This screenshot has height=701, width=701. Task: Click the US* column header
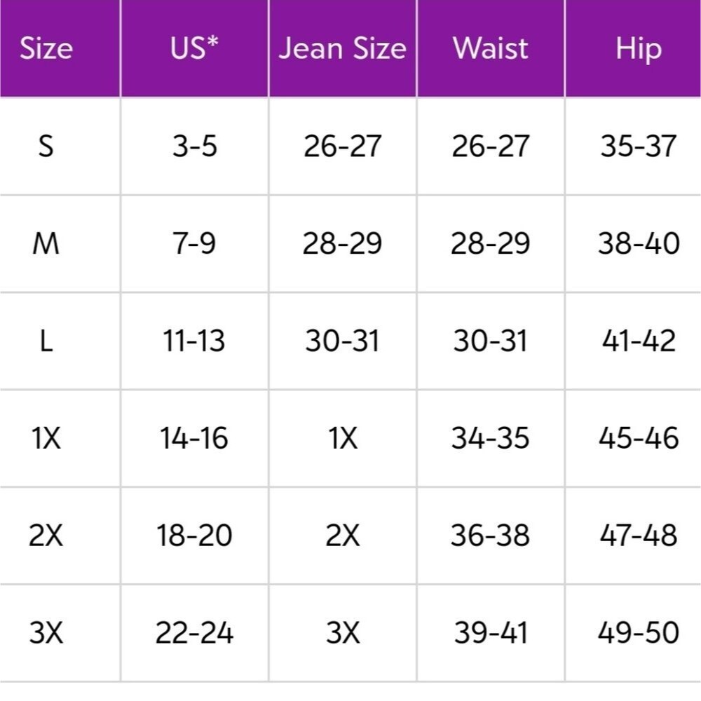[194, 48]
